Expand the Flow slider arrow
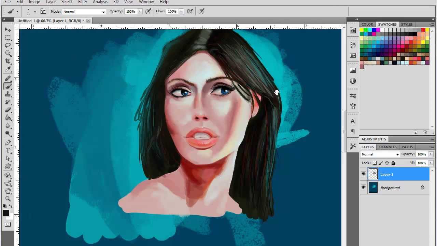Viewport: 437px width, 246px height. [x=181, y=12]
